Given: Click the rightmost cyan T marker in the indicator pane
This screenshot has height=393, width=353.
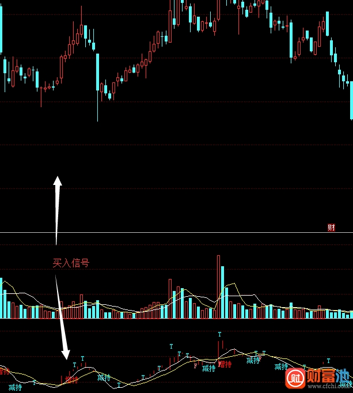Looking at the screenshot, I should click(328, 361).
